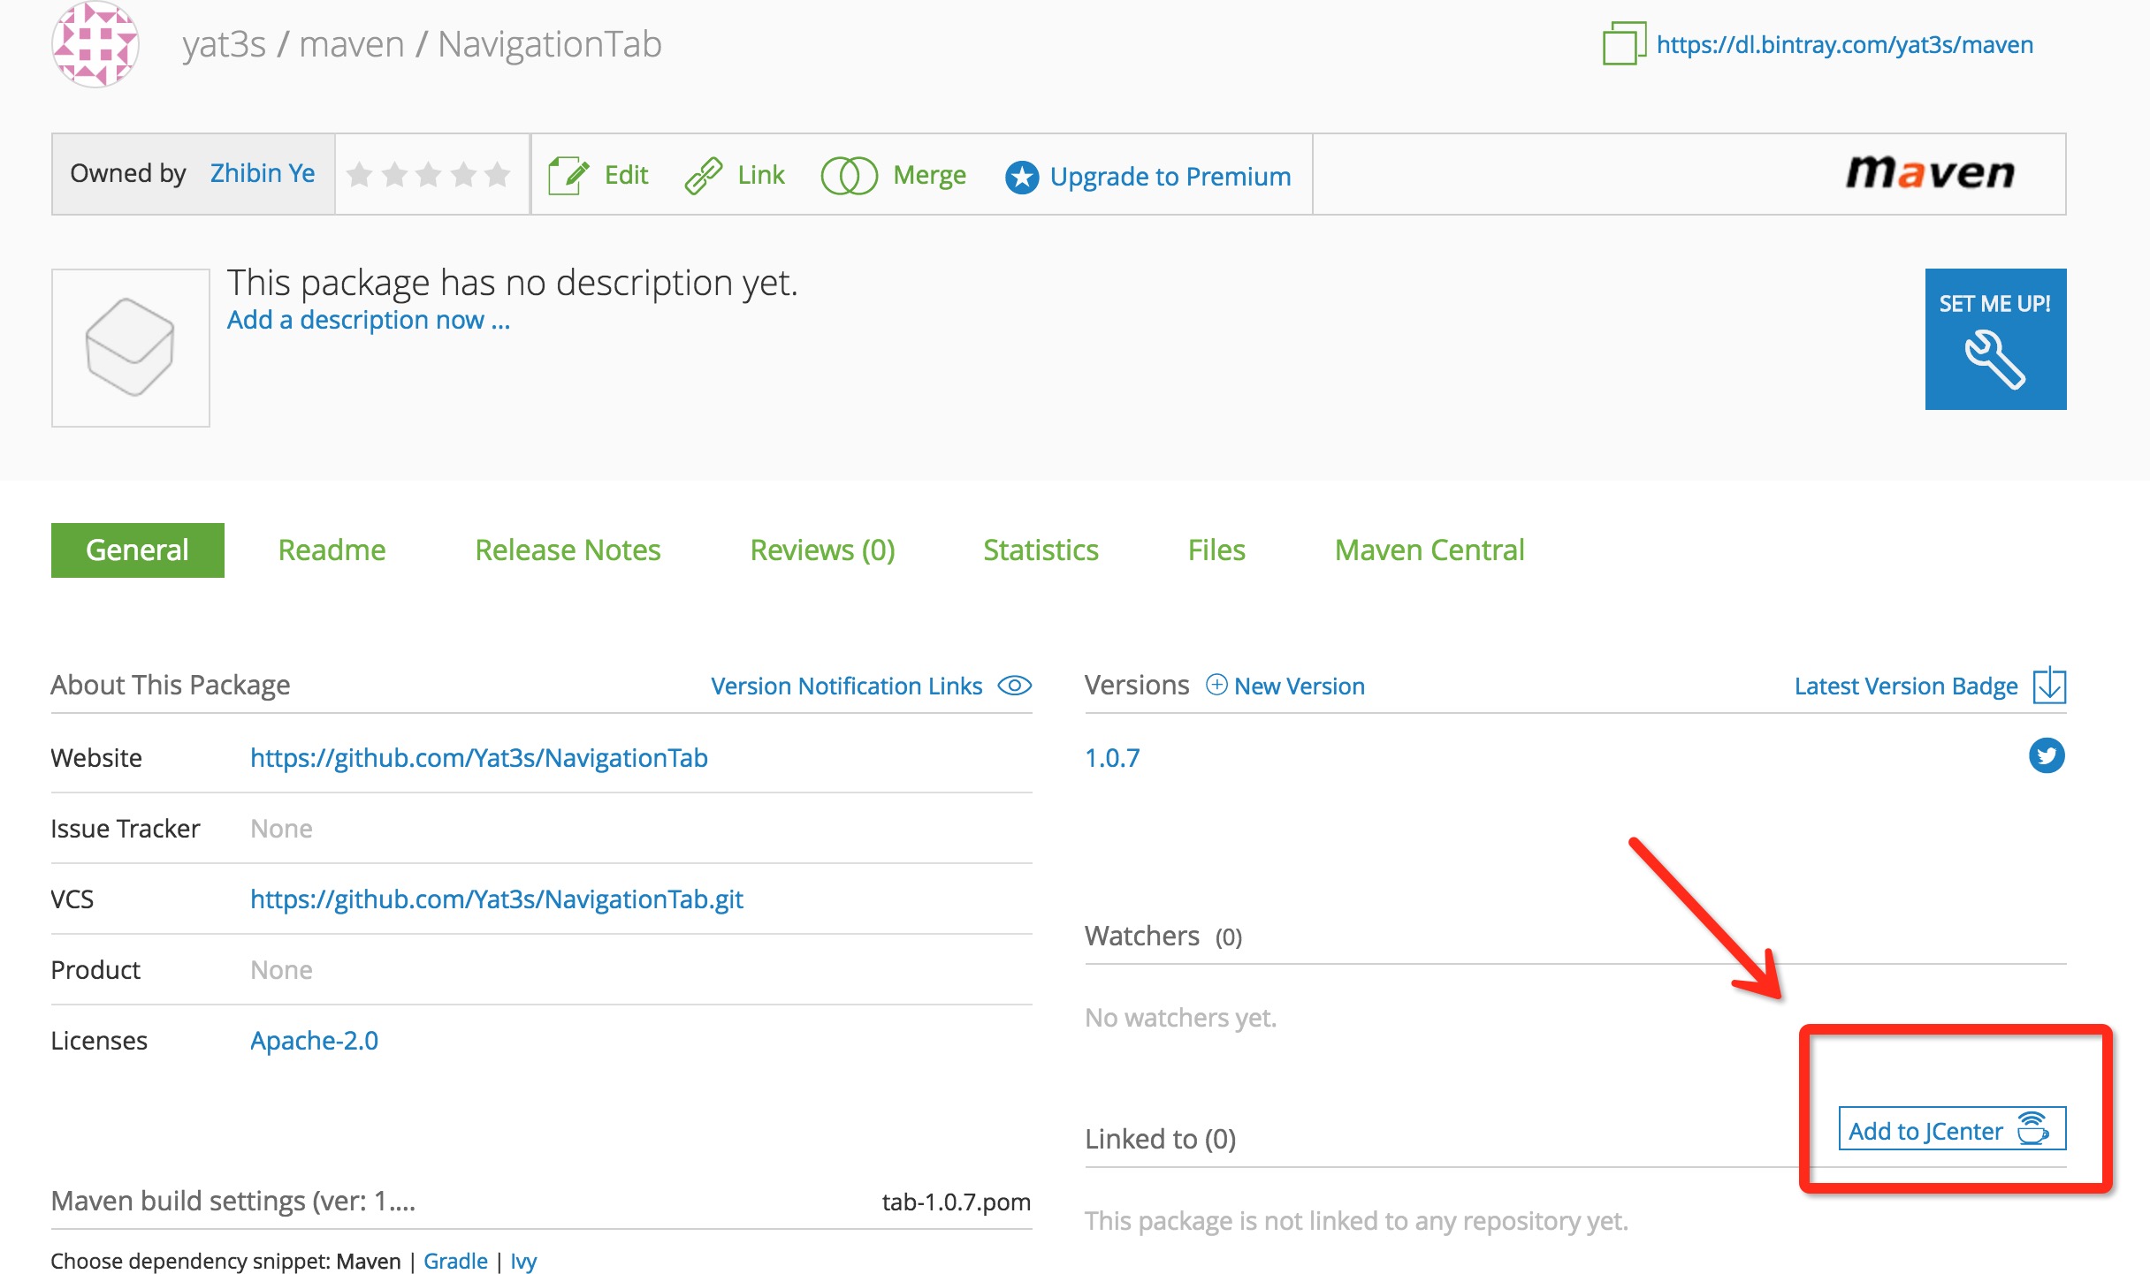The width and height of the screenshot is (2150, 1274).
Task: Rate package with first star
Action: pos(360,174)
